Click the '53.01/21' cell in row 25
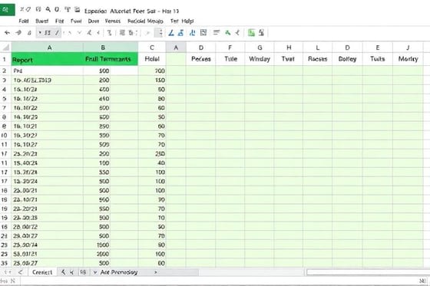This screenshot has width=430, height=286. coord(47,254)
